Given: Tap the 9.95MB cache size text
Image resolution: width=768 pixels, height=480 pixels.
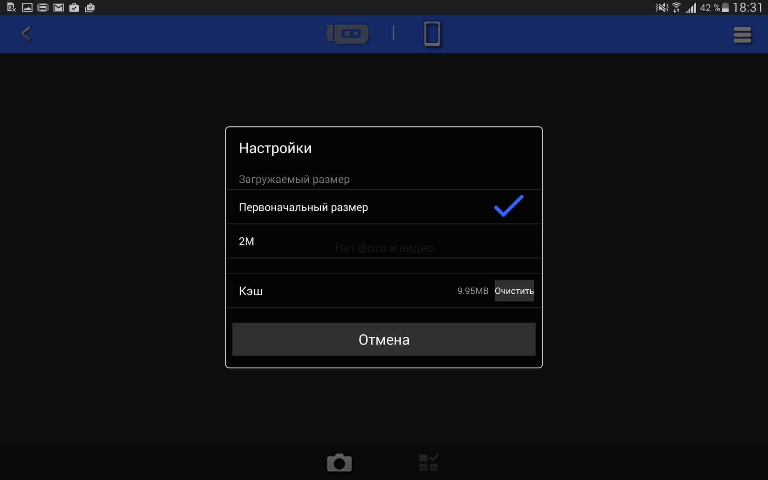Looking at the screenshot, I should coord(472,291).
